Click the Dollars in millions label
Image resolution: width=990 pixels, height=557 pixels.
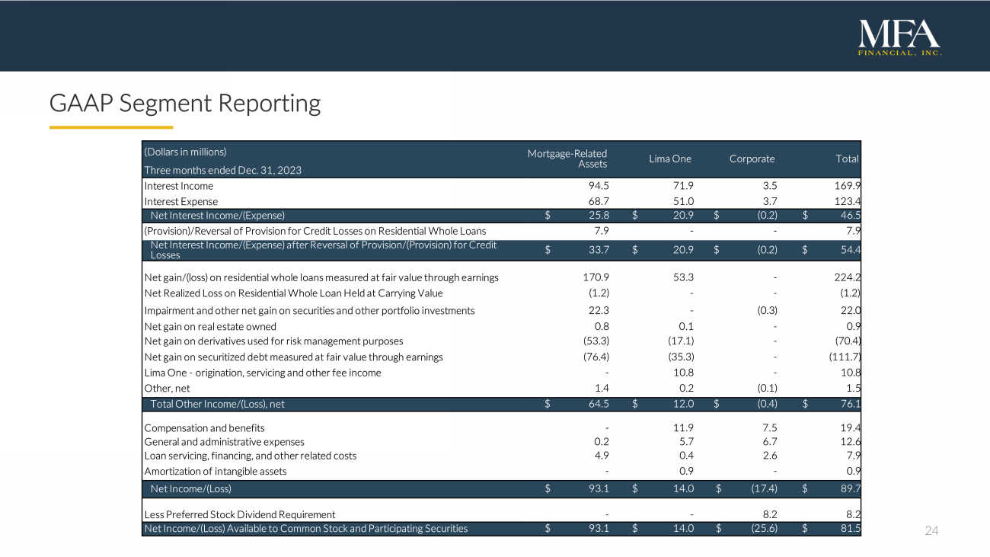[x=186, y=151]
